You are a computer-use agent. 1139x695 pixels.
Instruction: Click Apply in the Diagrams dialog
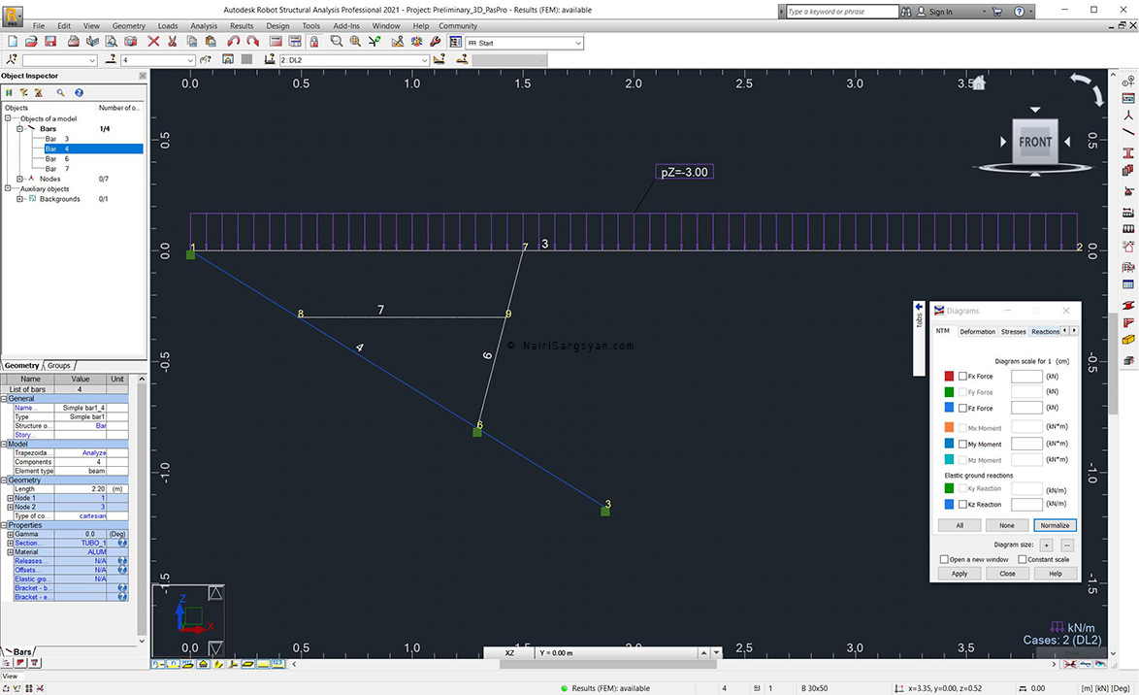[960, 574]
